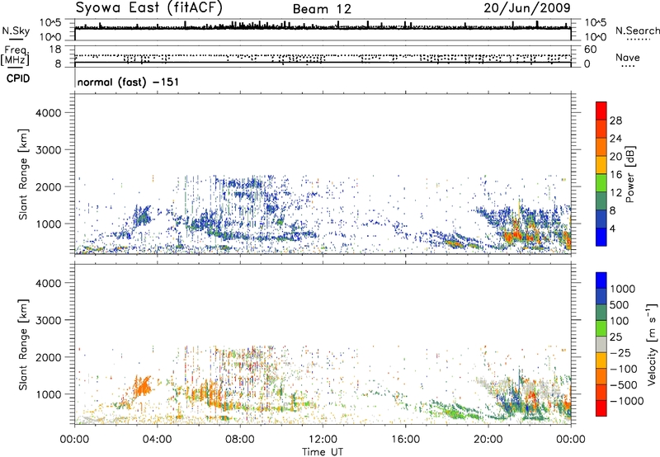The height and width of the screenshot is (457, 660).
Task: Click the 'Power [dB]' color bar title
Action: (630, 174)
